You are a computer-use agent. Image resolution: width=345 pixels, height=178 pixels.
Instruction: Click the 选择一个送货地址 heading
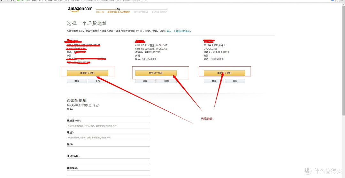point(87,23)
